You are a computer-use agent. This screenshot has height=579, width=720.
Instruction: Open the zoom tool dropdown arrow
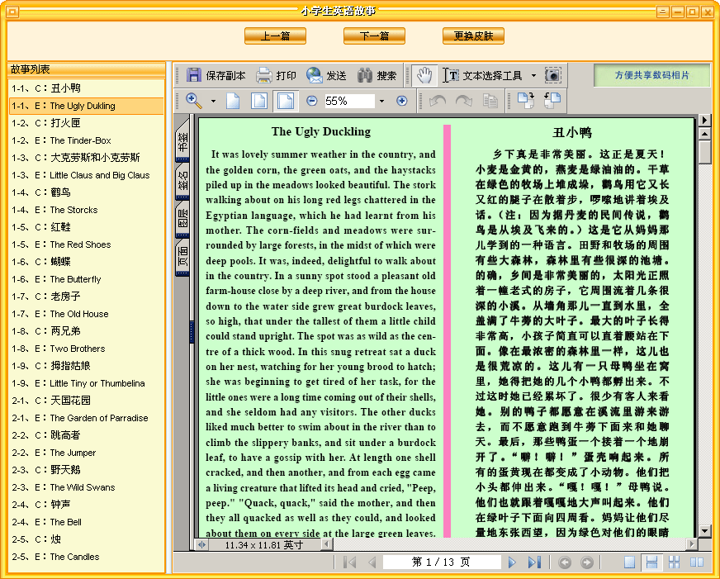(x=213, y=101)
